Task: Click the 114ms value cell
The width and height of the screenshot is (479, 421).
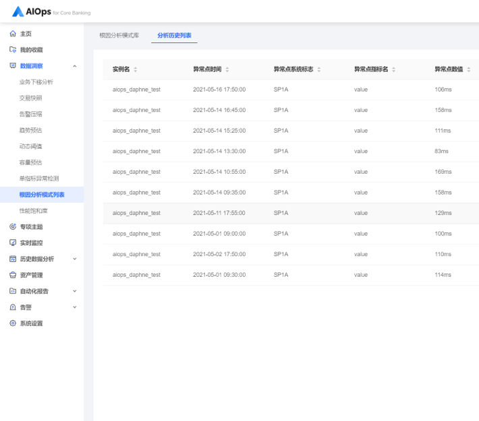Action: [x=443, y=275]
